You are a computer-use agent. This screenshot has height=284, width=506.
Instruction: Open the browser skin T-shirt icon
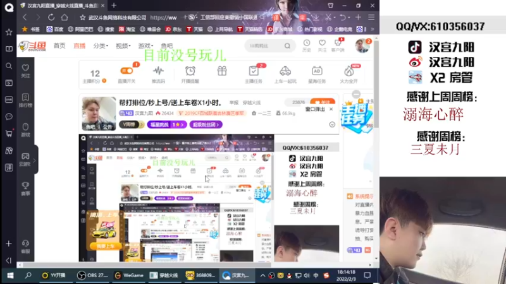pyautogui.click(x=330, y=6)
